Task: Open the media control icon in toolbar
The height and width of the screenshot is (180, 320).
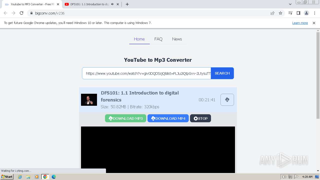Action: pos(290,13)
